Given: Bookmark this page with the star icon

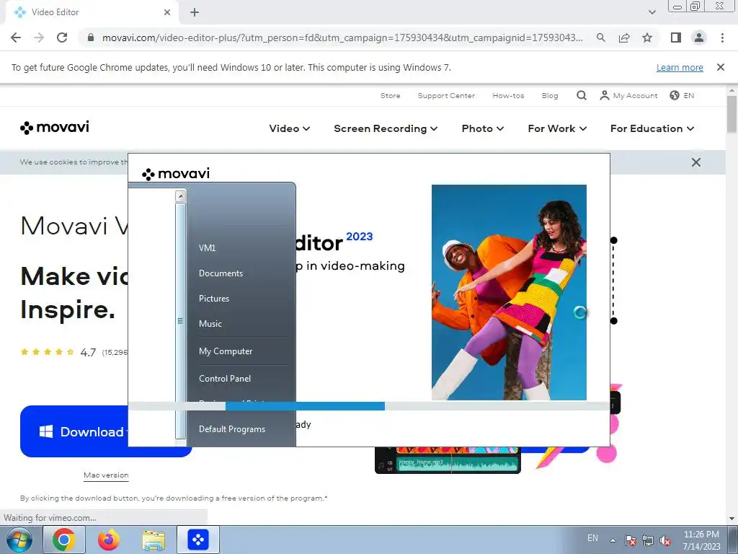Looking at the screenshot, I should pos(647,38).
